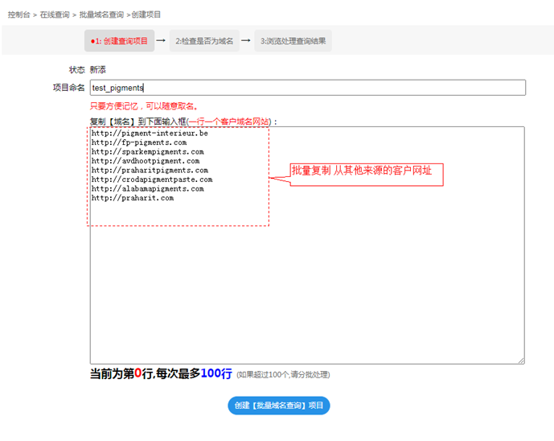The image size is (554, 441).
Task: Click the red text 一行一个客户域名网站
Action: pyautogui.click(x=228, y=122)
